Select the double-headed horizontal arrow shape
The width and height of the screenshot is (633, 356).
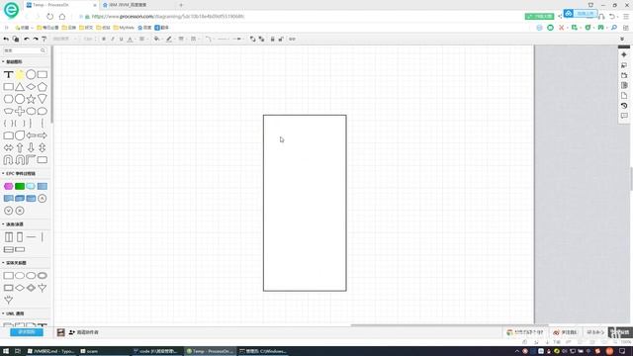point(8,147)
